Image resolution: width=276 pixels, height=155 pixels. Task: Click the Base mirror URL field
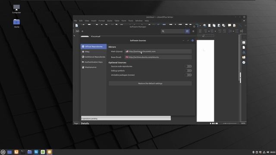coord(158,57)
